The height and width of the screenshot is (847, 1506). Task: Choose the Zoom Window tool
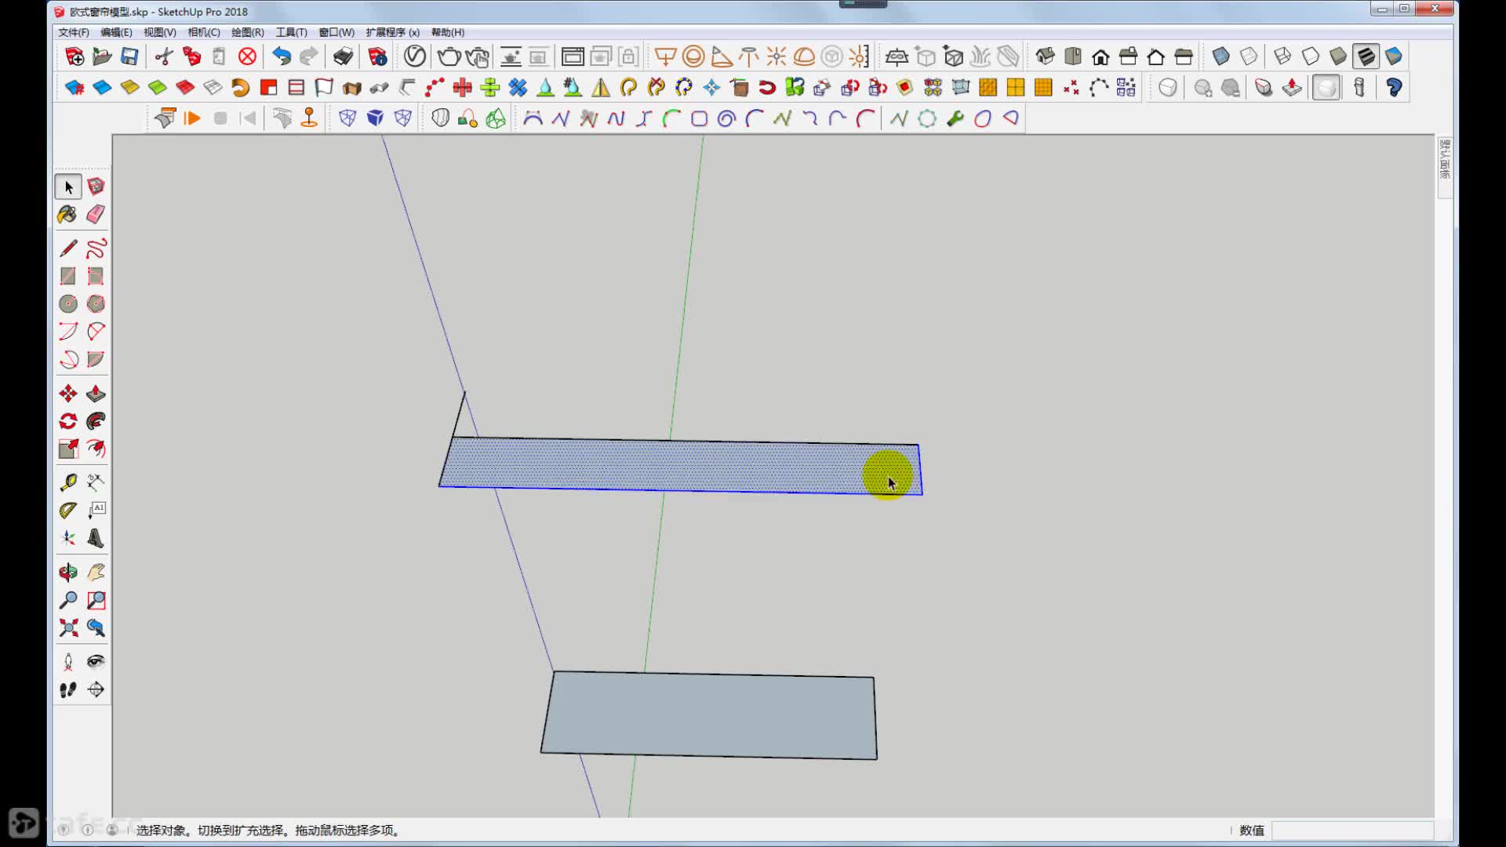click(96, 600)
